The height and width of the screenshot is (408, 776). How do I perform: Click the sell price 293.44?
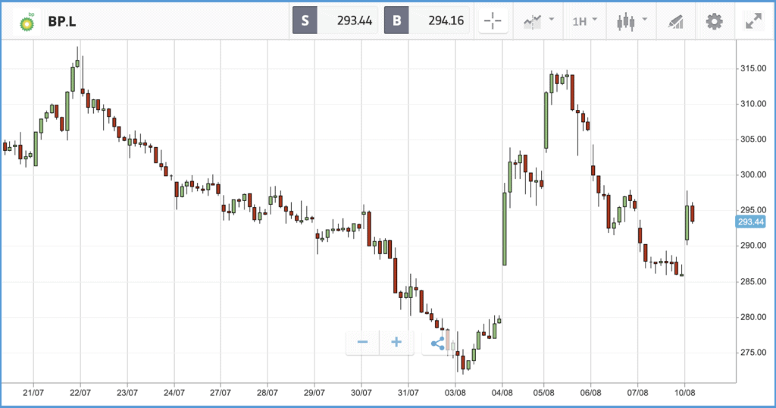(355, 20)
